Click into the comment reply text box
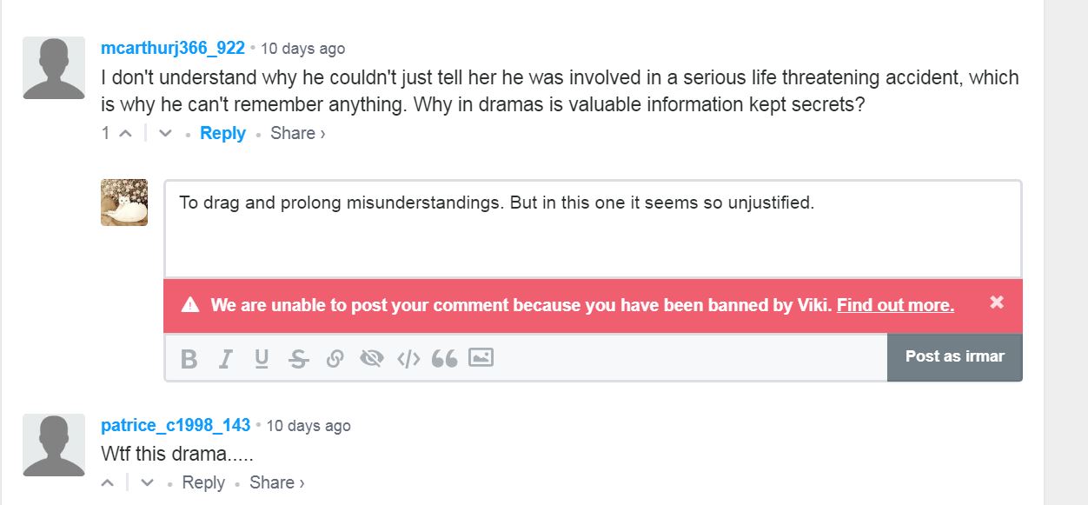1088x505 pixels. (593, 229)
